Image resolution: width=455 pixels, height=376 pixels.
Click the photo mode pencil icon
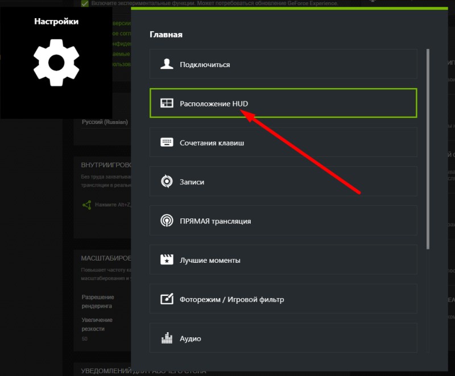[x=167, y=299]
